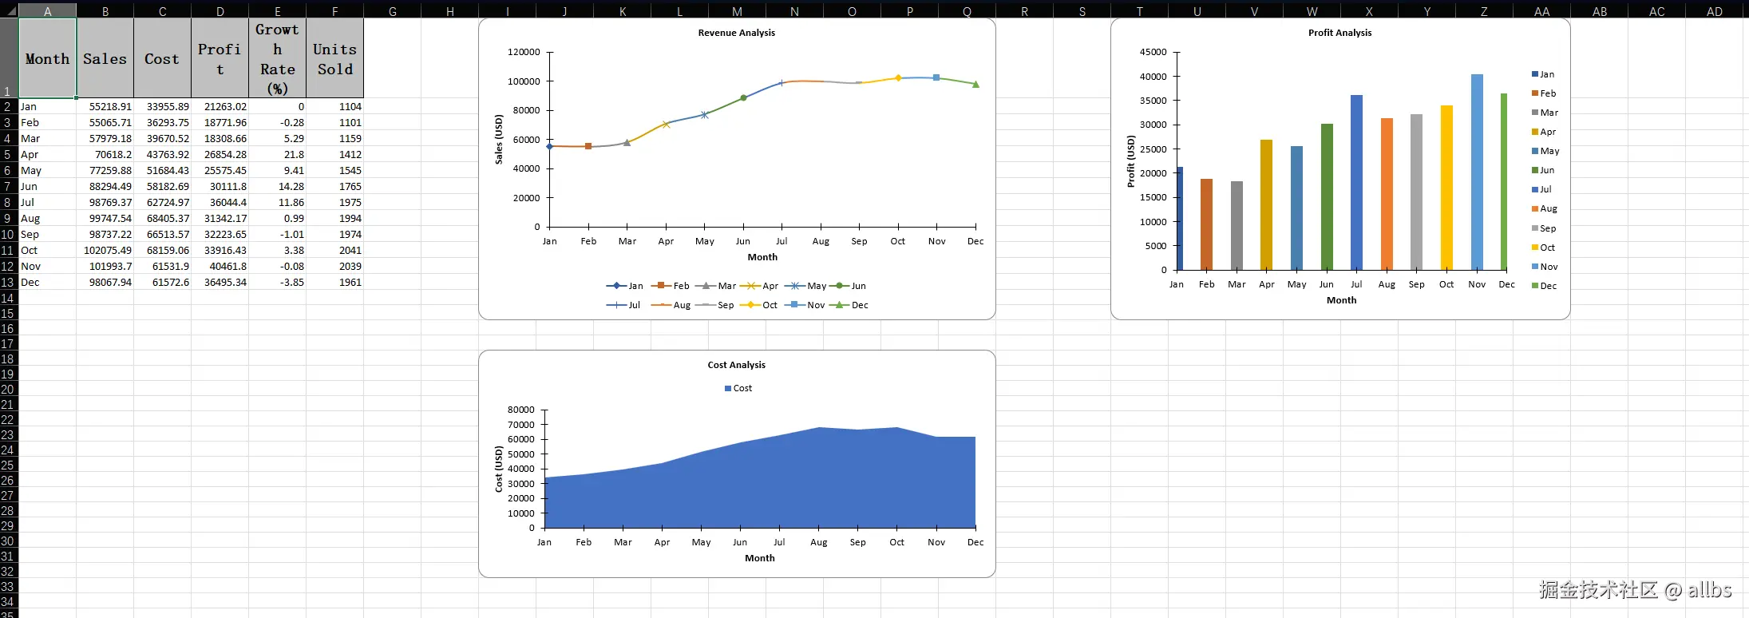This screenshot has height=618, width=1749.
Task: Click the Sales header cell
Action: pos(105,58)
